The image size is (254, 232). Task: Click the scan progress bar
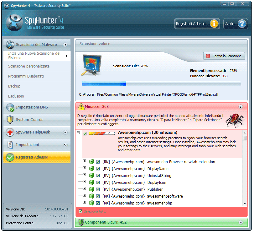[x=161, y=84]
